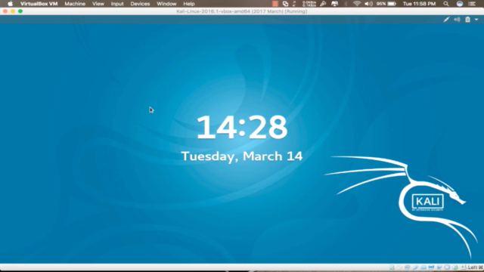Click the key-shaped menu bar icon

323,4
